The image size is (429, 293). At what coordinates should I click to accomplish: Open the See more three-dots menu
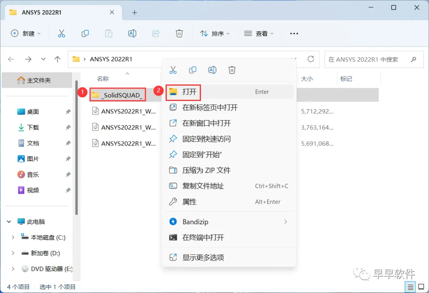click(x=294, y=33)
